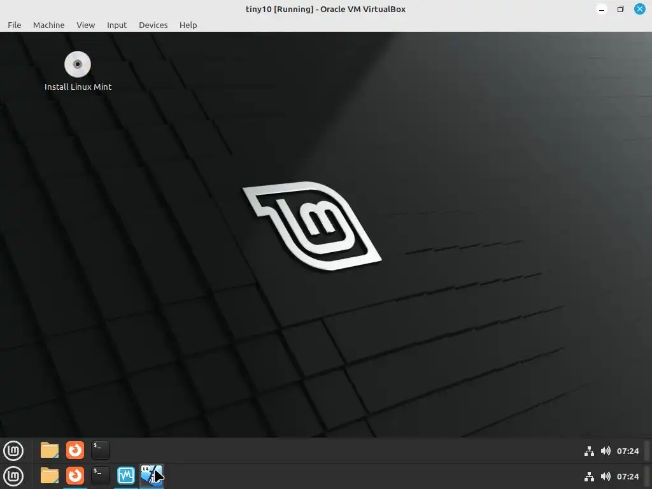Viewport: 652px width, 489px height.
Task: Open the Mint menu in the VM guest panel
Action: 13,450
